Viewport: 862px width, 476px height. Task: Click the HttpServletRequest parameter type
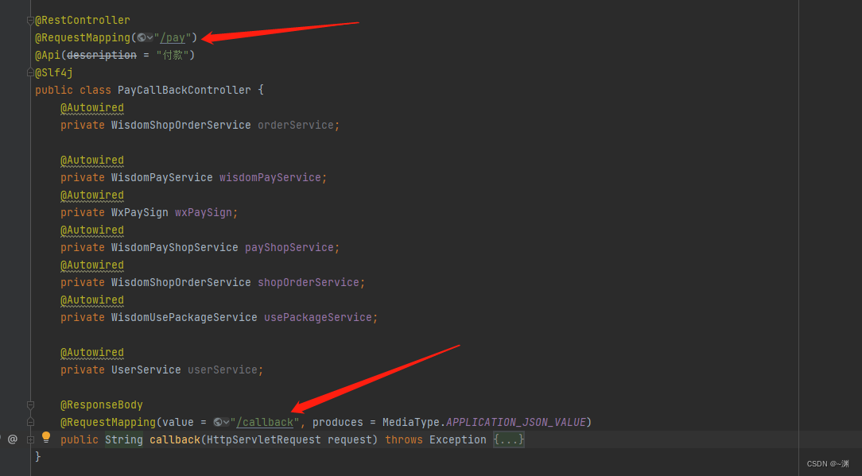pyautogui.click(x=263, y=439)
